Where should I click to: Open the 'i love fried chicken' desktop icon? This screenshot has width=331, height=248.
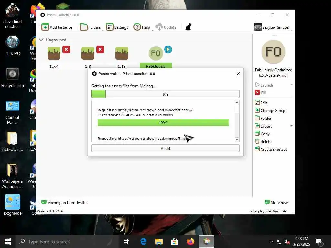pos(13,16)
